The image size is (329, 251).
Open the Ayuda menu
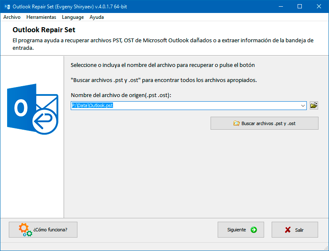pyautogui.click(x=97, y=17)
